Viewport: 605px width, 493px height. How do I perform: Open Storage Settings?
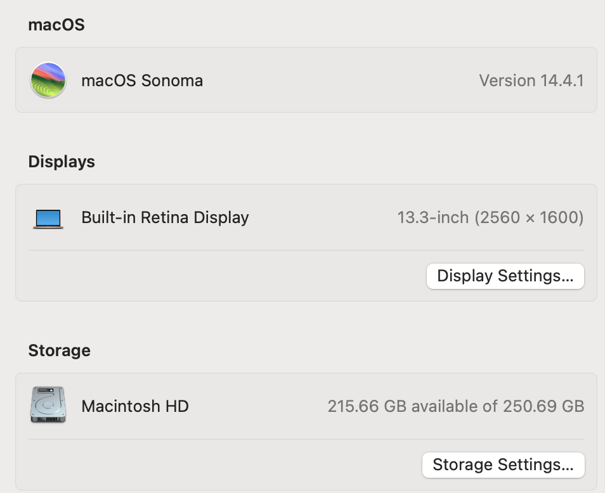(503, 465)
